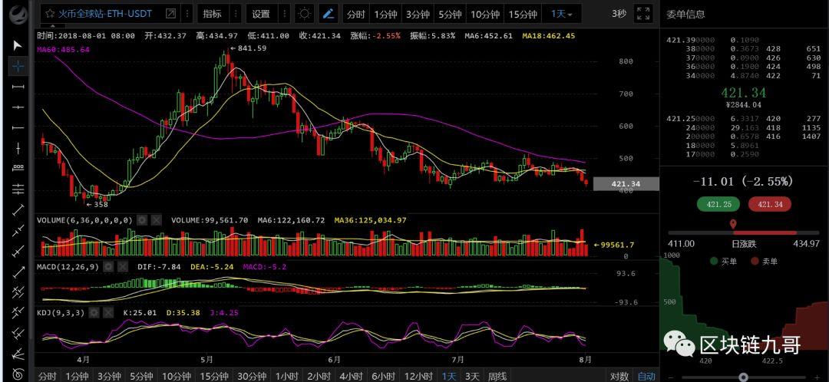Switch to 6小时 interval tab

(383, 376)
